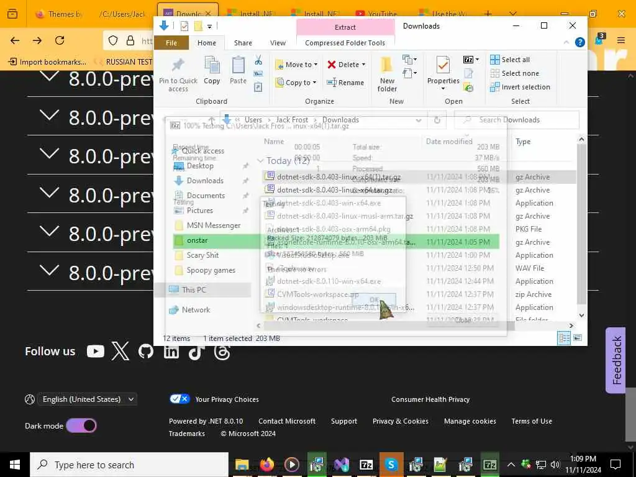Click the Terms of Use link
Viewport: 636px width, 477px height.
(x=532, y=421)
